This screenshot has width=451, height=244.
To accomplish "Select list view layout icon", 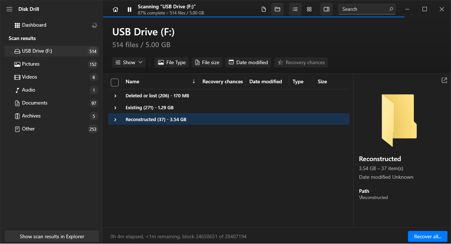I will coord(295,9).
